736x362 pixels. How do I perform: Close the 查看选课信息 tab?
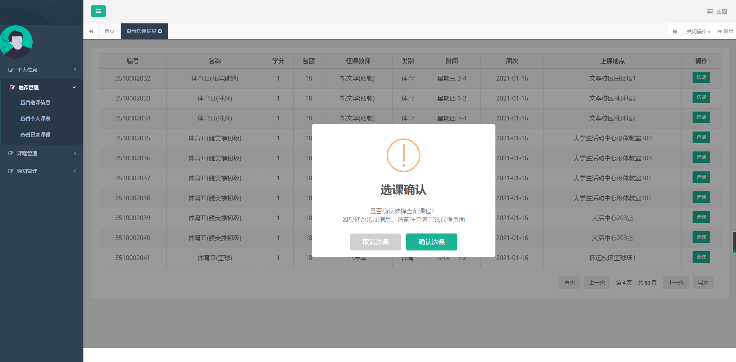(x=160, y=31)
